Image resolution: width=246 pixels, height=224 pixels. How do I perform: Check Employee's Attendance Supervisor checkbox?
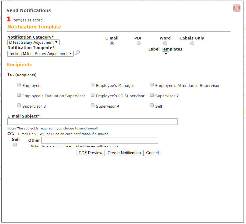click(152, 85)
